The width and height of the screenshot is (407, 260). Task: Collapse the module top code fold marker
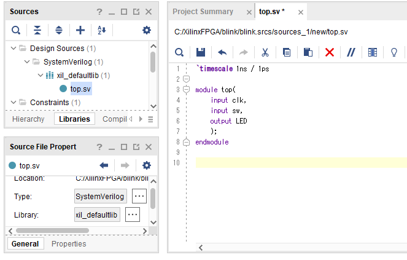pyautogui.click(x=186, y=90)
